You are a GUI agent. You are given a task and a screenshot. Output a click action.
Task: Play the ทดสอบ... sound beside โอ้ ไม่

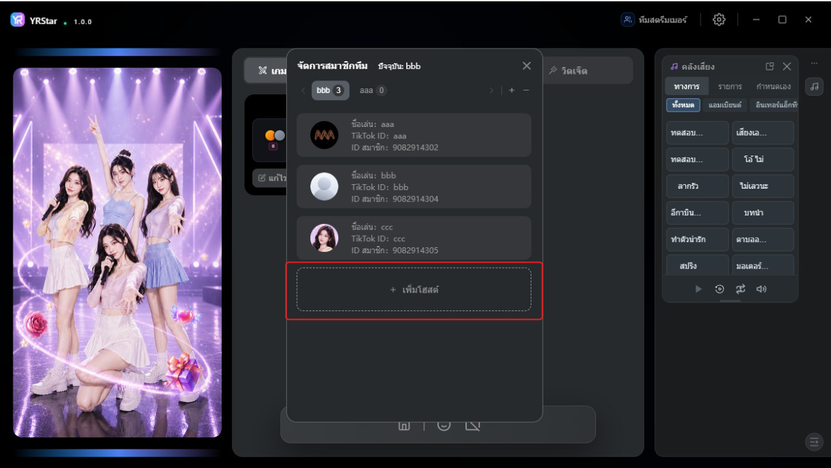tap(697, 160)
